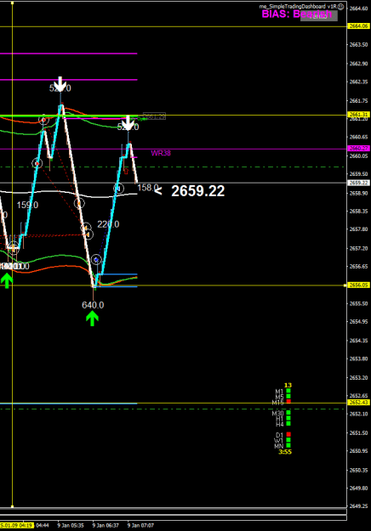Click the large 2659.22 price text

coord(197,191)
